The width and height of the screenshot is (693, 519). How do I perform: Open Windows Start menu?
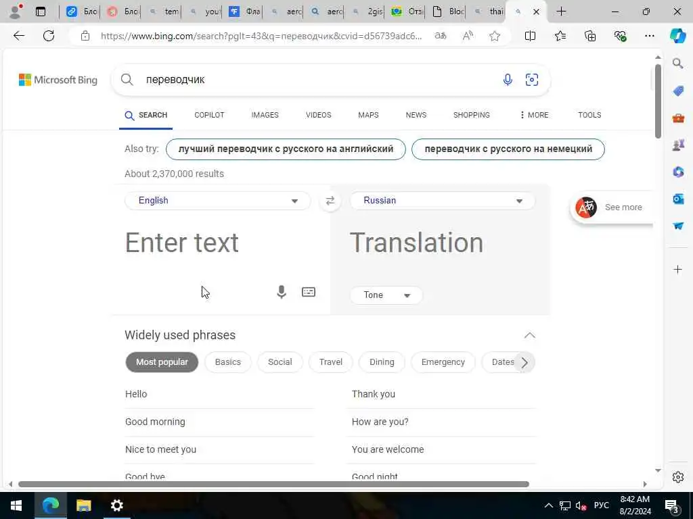tap(16, 505)
